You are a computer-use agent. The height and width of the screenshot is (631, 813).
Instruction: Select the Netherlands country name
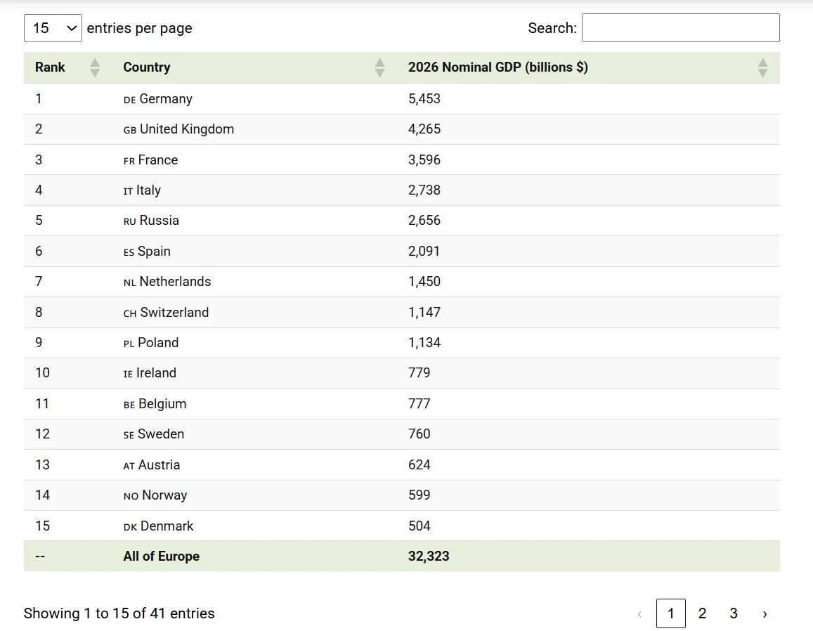pos(175,282)
